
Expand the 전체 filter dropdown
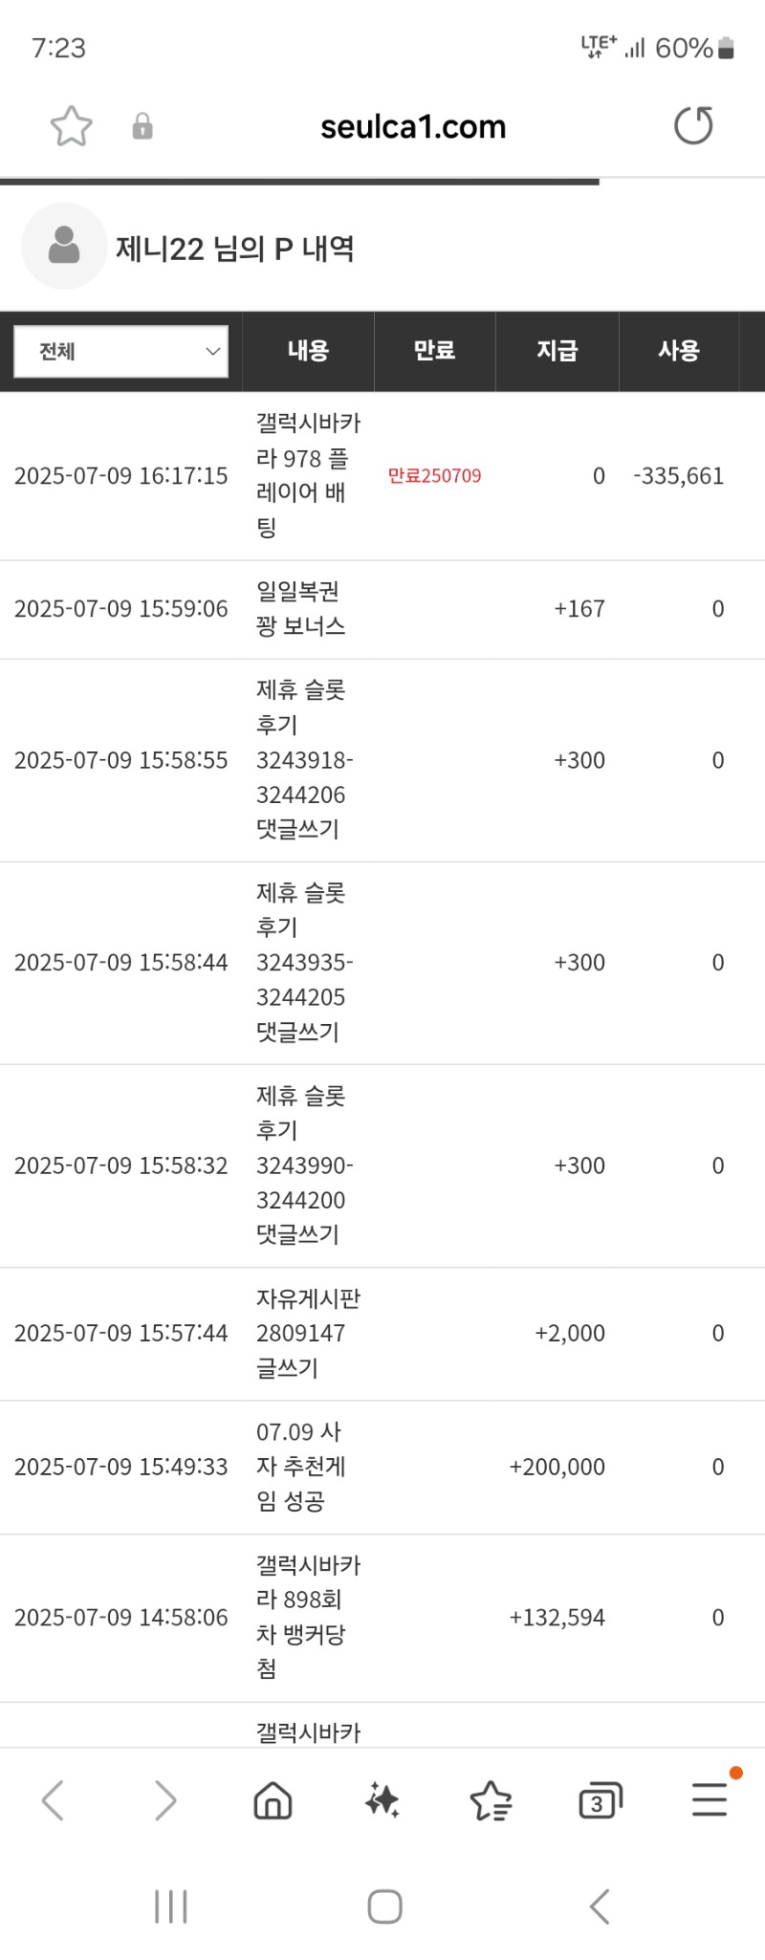pyautogui.click(x=121, y=352)
